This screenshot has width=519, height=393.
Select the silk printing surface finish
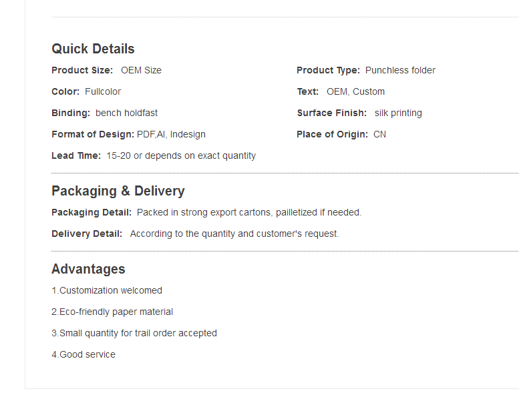pyautogui.click(x=398, y=113)
